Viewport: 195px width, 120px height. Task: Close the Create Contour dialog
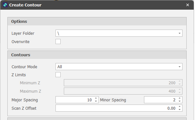[x=188, y=5]
